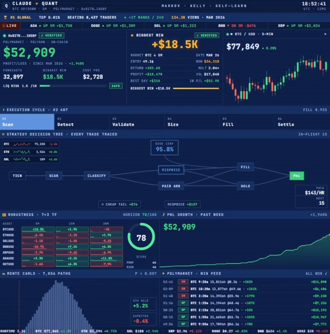Click the EXPECTED -0.4% box
The image size is (330, 334).
point(143,319)
